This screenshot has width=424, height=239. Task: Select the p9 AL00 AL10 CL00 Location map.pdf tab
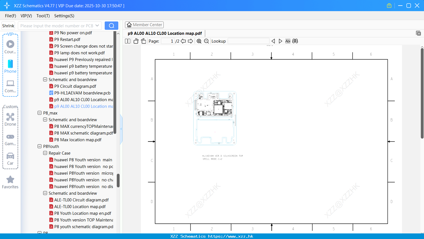click(x=165, y=33)
